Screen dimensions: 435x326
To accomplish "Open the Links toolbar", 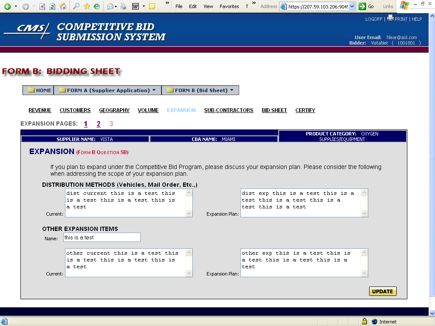I will pyautogui.click(x=388, y=6).
